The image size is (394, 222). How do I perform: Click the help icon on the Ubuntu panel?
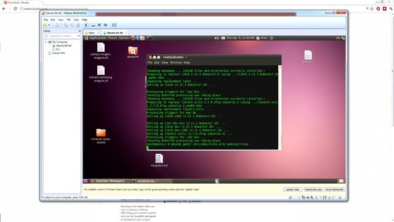coord(137,38)
